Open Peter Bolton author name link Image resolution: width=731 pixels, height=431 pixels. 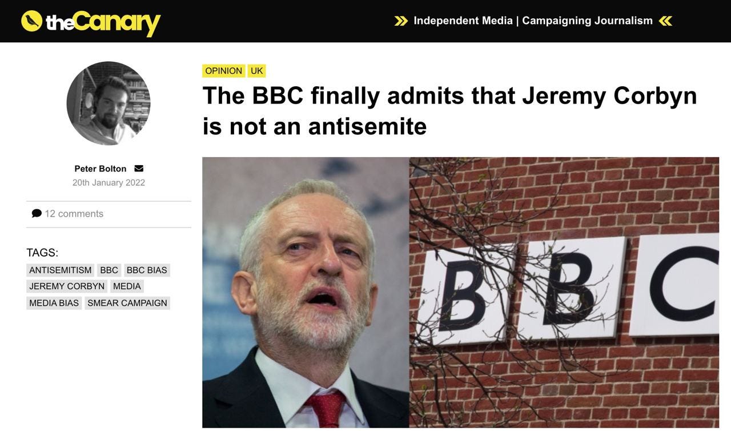101,169
